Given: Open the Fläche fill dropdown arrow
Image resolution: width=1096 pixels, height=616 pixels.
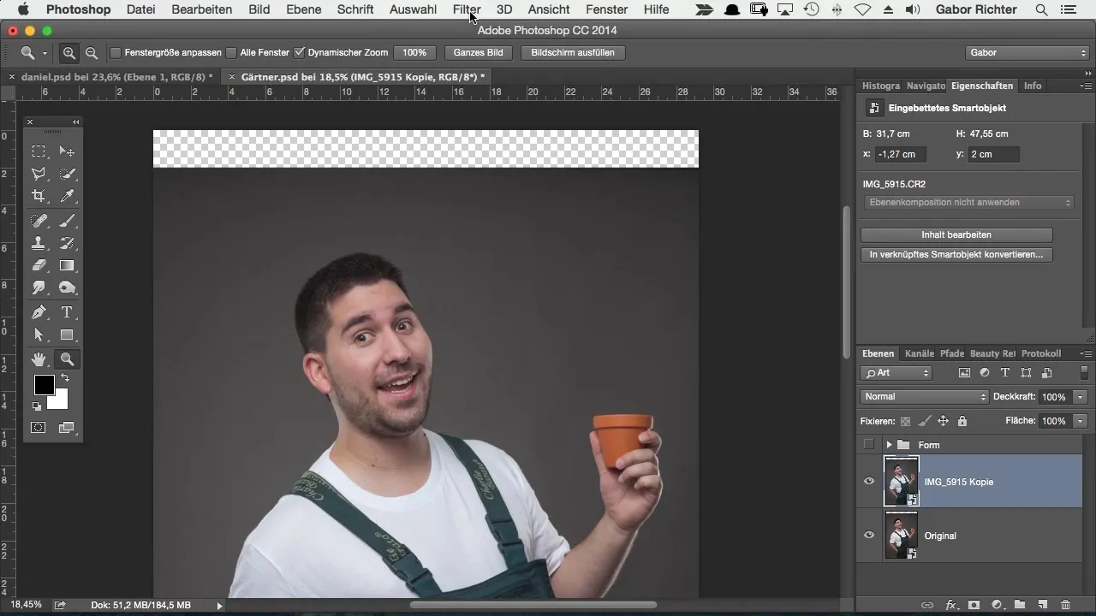Looking at the screenshot, I should pos(1080,421).
